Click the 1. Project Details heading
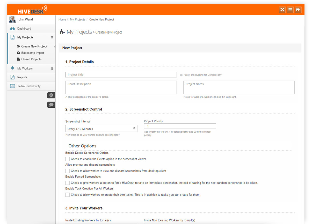 pos(79,62)
